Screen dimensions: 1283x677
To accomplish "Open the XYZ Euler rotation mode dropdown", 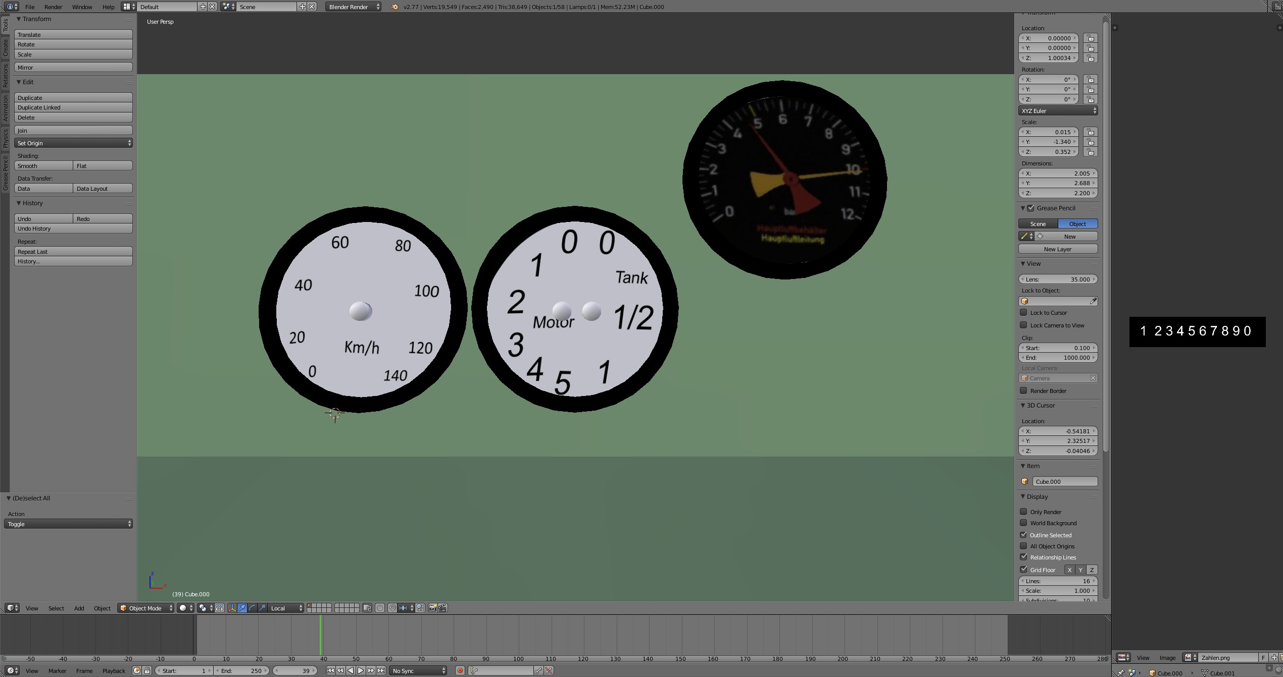I will 1058,110.
